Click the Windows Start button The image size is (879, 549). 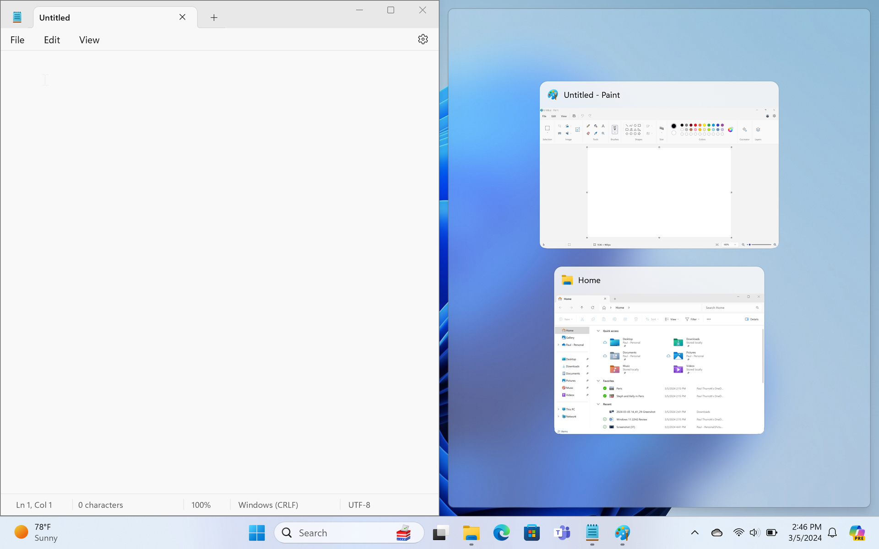pos(256,533)
